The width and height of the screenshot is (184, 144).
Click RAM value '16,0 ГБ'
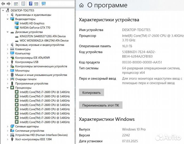pyautogui.click(x=127, y=46)
